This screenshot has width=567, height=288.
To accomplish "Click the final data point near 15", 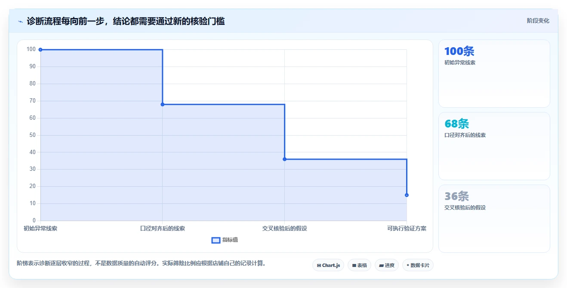I will 407,195.
